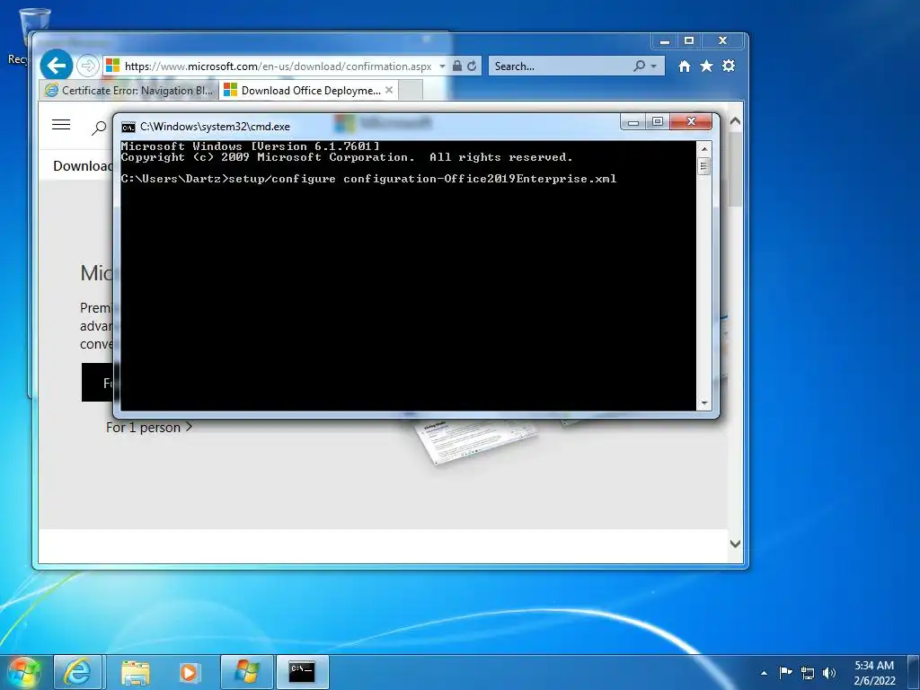Show hidden tray icons arrow

[764, 673]
